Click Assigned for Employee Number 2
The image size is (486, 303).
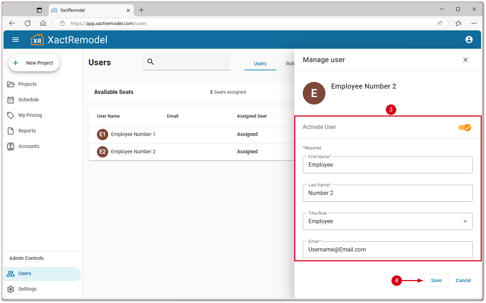pyautogui.click(x=247, y=151)
